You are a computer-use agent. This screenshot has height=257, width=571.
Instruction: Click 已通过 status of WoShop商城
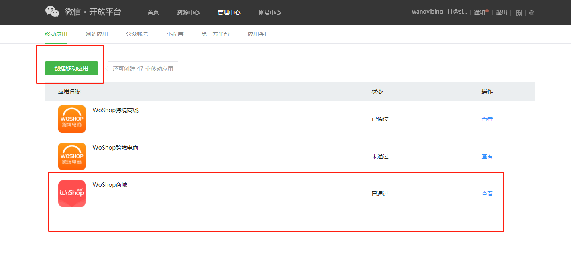tap(380, 194)
